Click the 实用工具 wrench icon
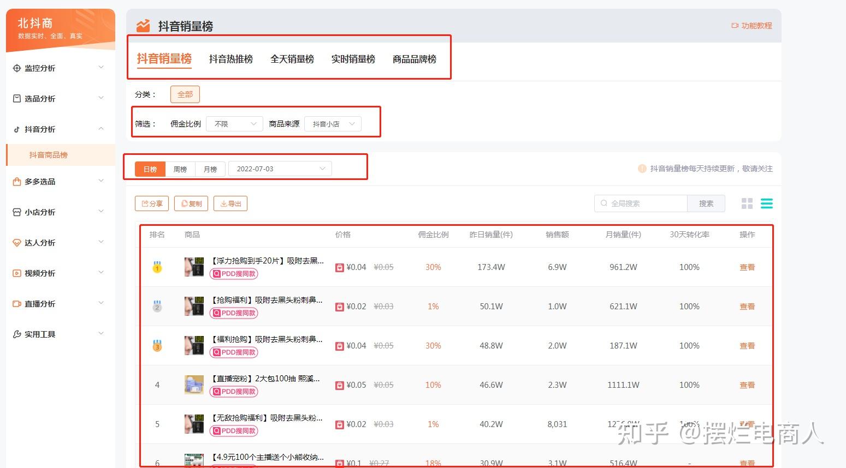The height and width of the screenshot is (468, 846). coord(17,334)
